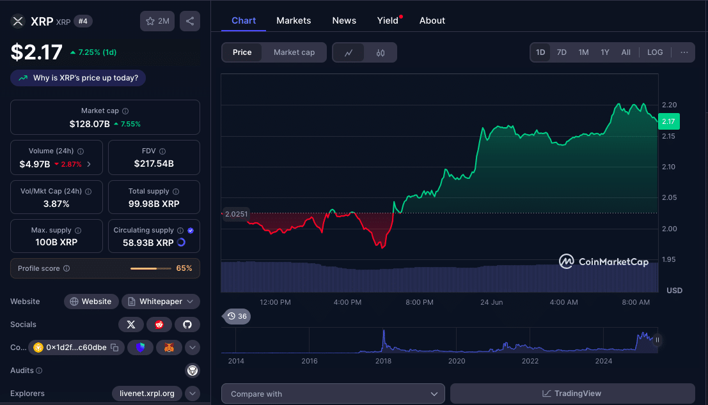Open XRP's GitHub social link

(x=187, y=325)
